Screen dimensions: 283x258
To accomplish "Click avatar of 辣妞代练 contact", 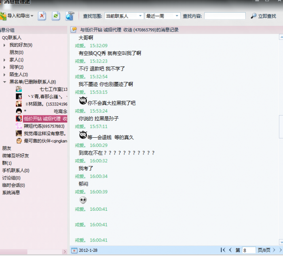I will pos(19,126).
